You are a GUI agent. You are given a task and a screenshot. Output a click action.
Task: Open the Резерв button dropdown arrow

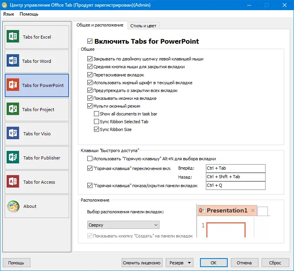(x=189, y=263)
